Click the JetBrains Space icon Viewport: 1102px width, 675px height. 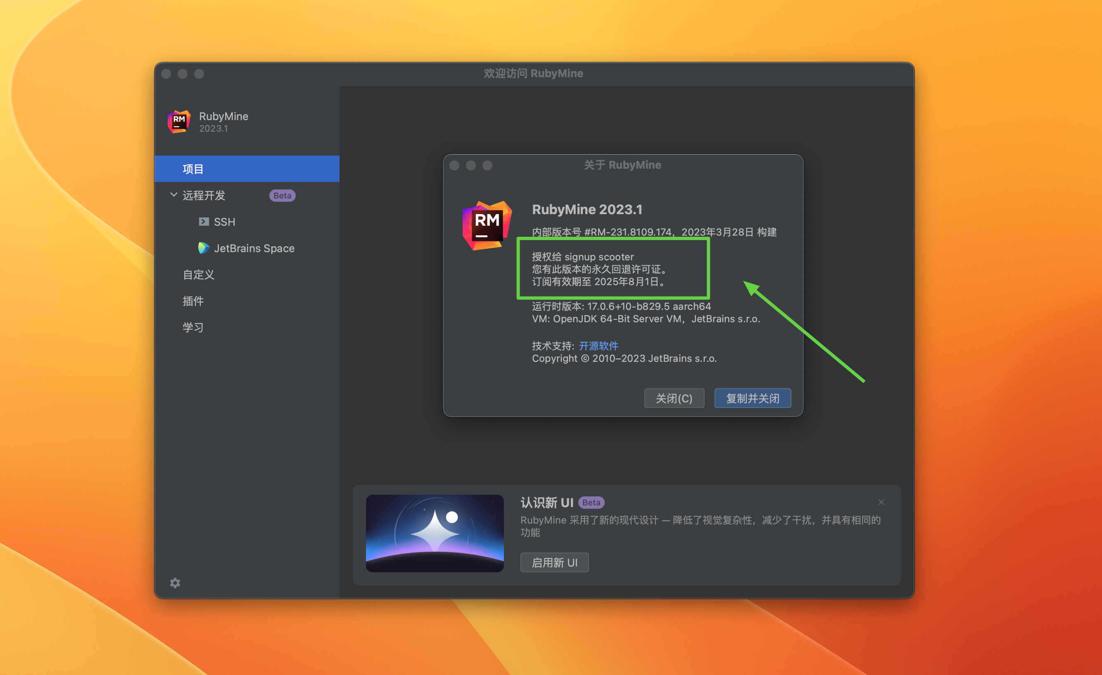coord(204,248)
